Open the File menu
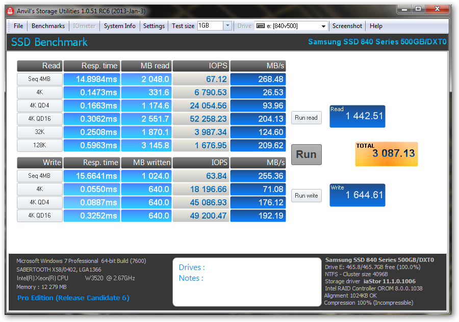459x322 pixels. [x=18, y=26]
